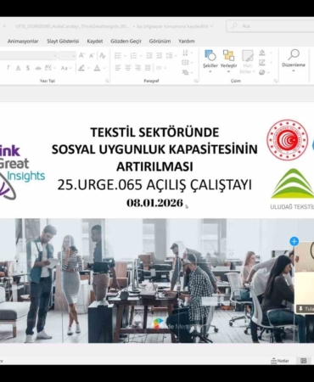Screen dimensions: 314x382
Task: Select the TEKSTİL SEKTÖRÜNDE title line
Action: point(154,132)
